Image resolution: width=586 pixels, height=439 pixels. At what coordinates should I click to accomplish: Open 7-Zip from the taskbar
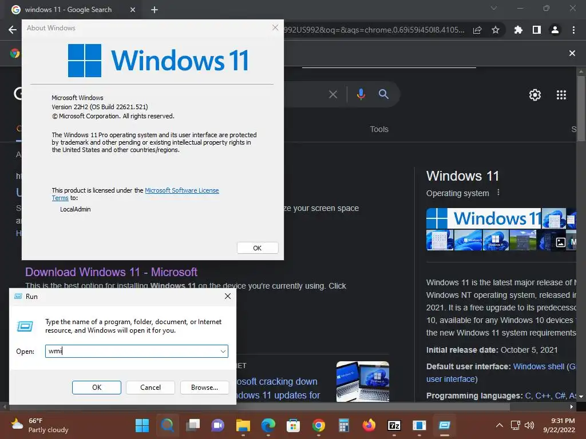click(x=394, y=425)
